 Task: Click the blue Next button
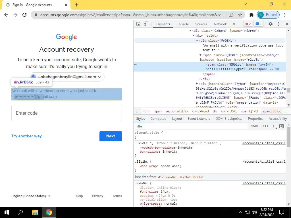point(111,136)
